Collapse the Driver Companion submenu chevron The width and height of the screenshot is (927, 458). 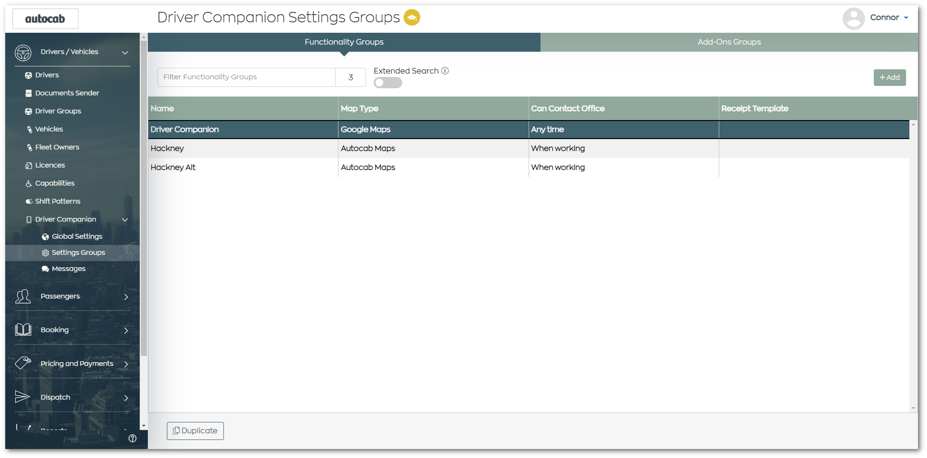[125, 219]
